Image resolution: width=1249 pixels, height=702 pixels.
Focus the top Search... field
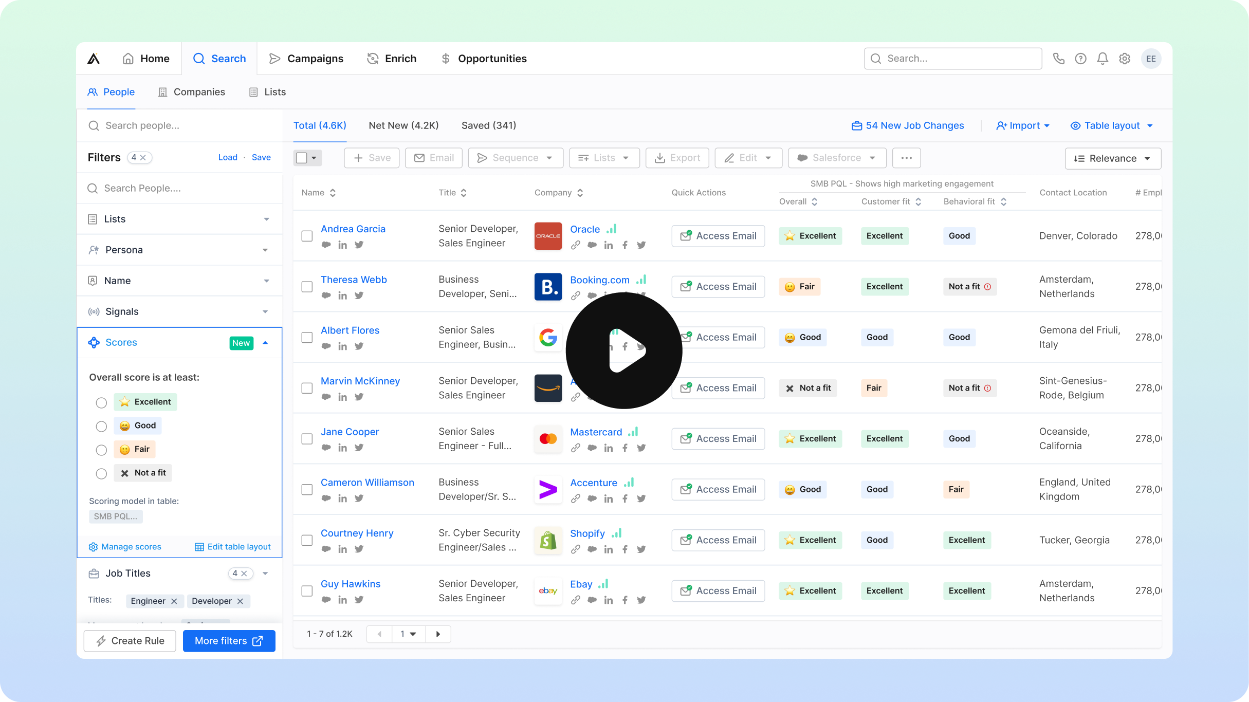[x=953, y=59]
